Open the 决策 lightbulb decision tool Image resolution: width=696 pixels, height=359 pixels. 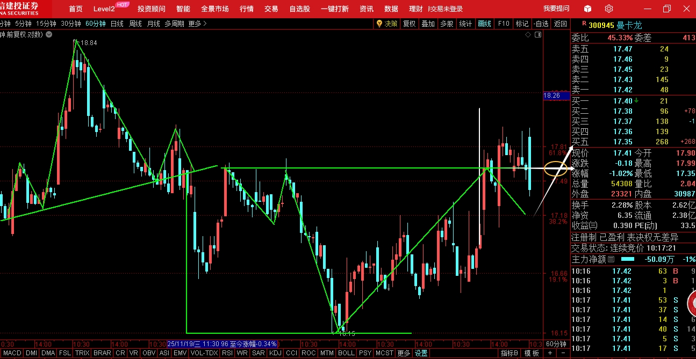[x=386, y=24]
